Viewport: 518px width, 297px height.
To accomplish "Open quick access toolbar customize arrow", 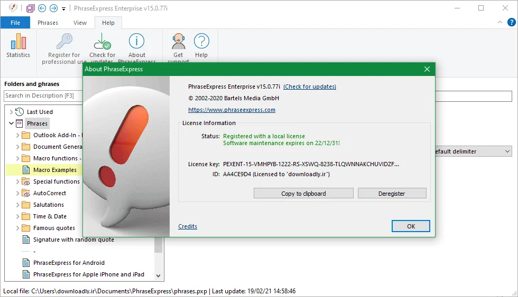I will [64, 9].
